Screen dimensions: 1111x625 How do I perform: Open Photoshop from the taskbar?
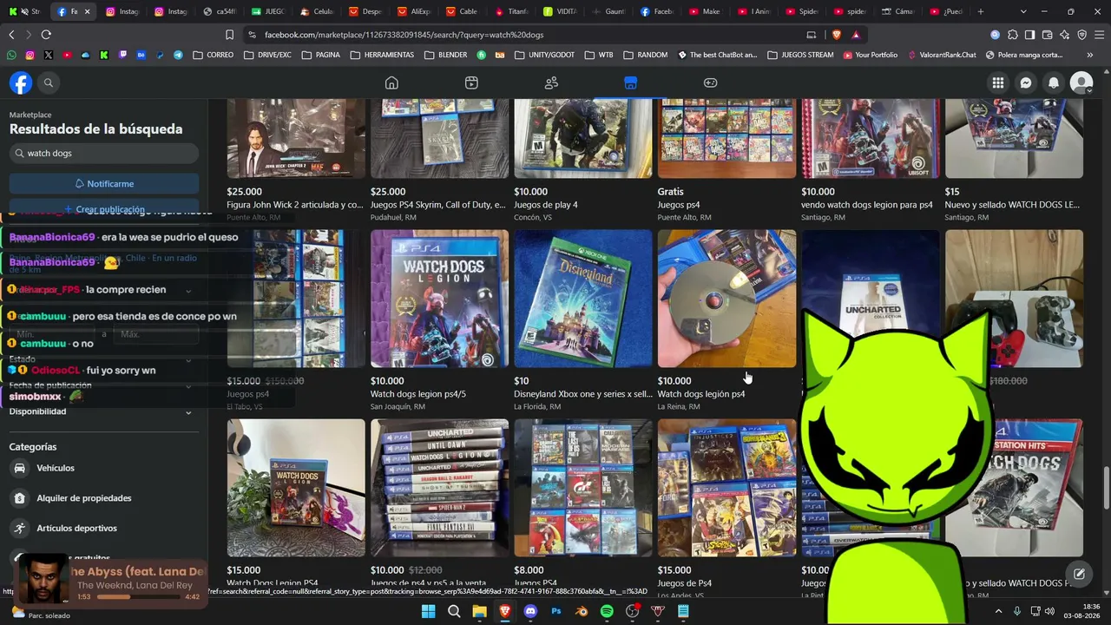pos(556,611)
